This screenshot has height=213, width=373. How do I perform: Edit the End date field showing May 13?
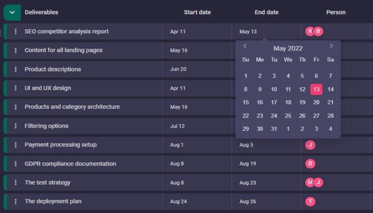pos(248,31)
